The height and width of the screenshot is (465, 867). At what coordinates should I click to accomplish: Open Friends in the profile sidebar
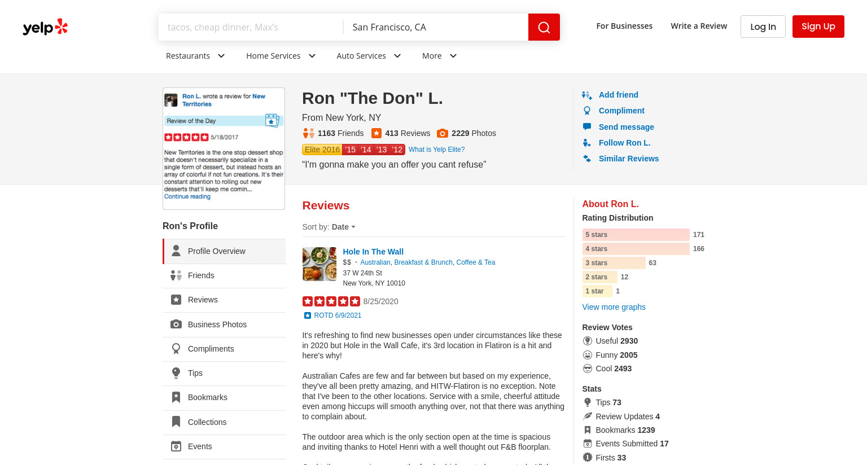coord(224,275)
